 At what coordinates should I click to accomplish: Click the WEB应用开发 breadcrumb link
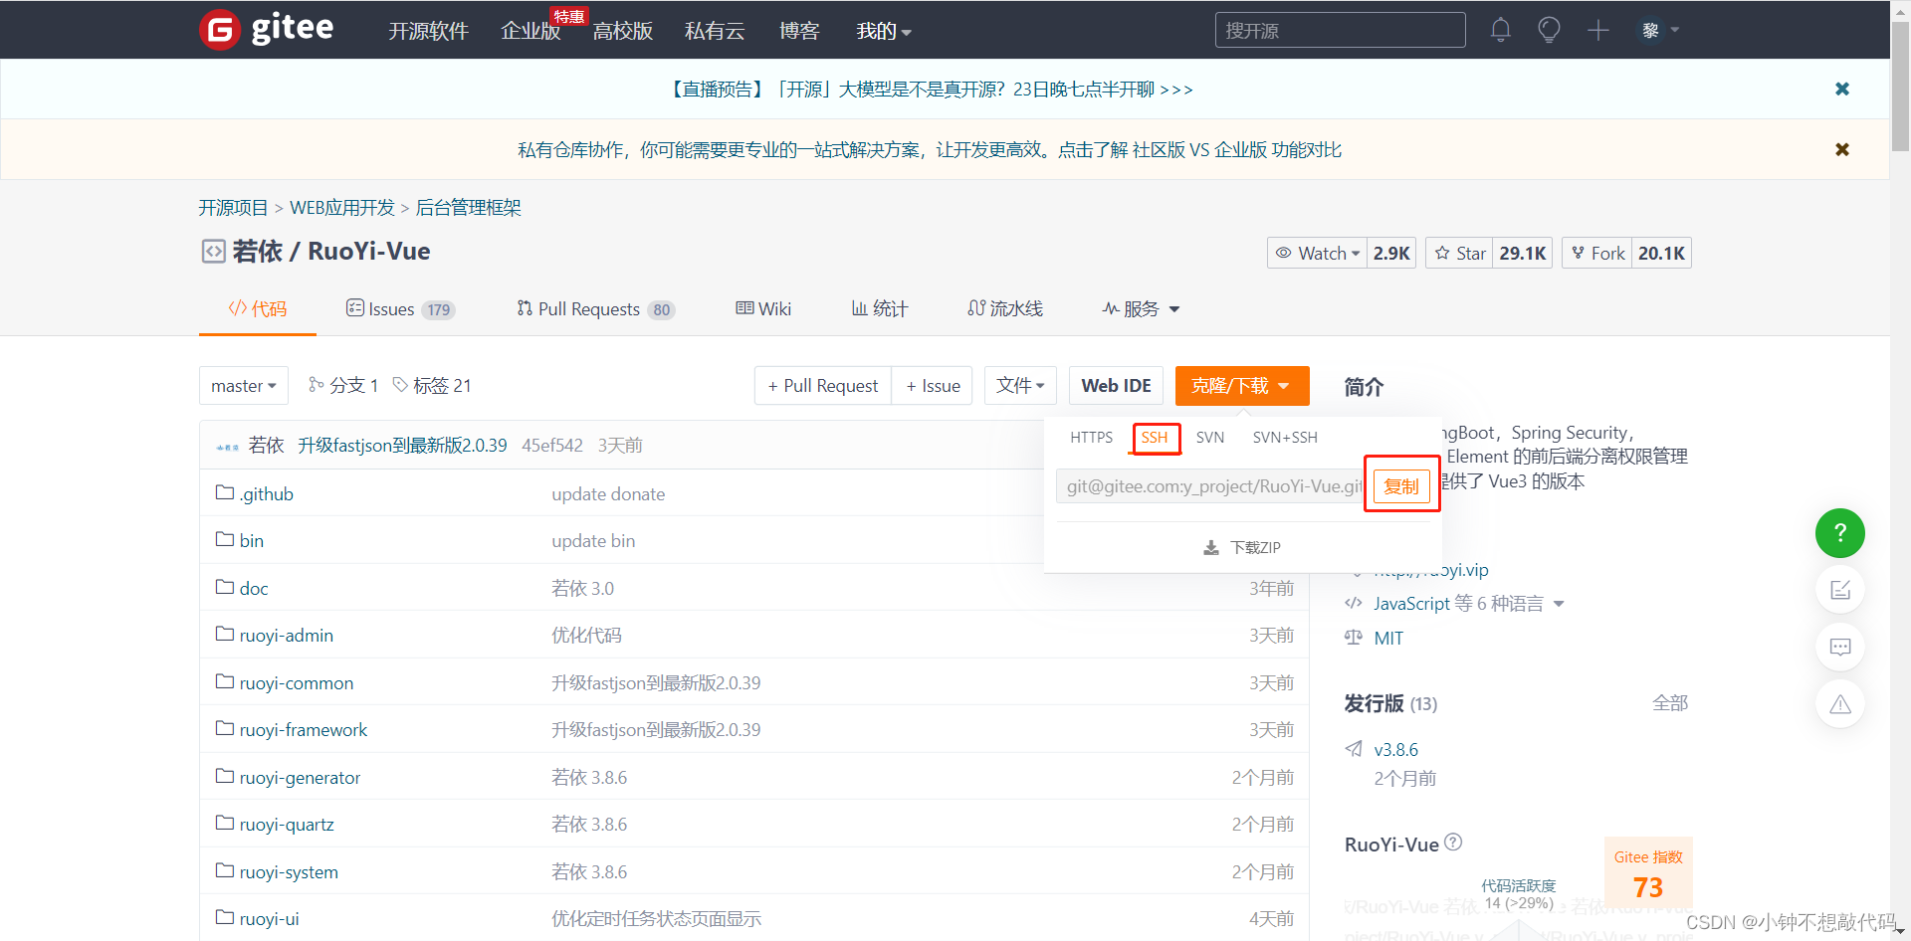[342, 207]
